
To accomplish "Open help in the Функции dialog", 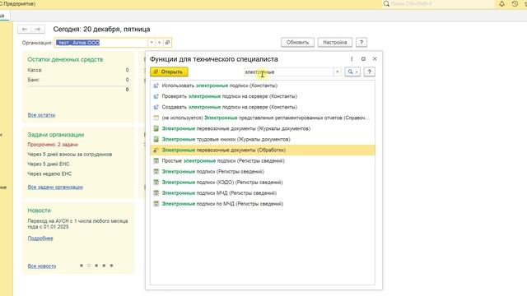I will point(370,72).
